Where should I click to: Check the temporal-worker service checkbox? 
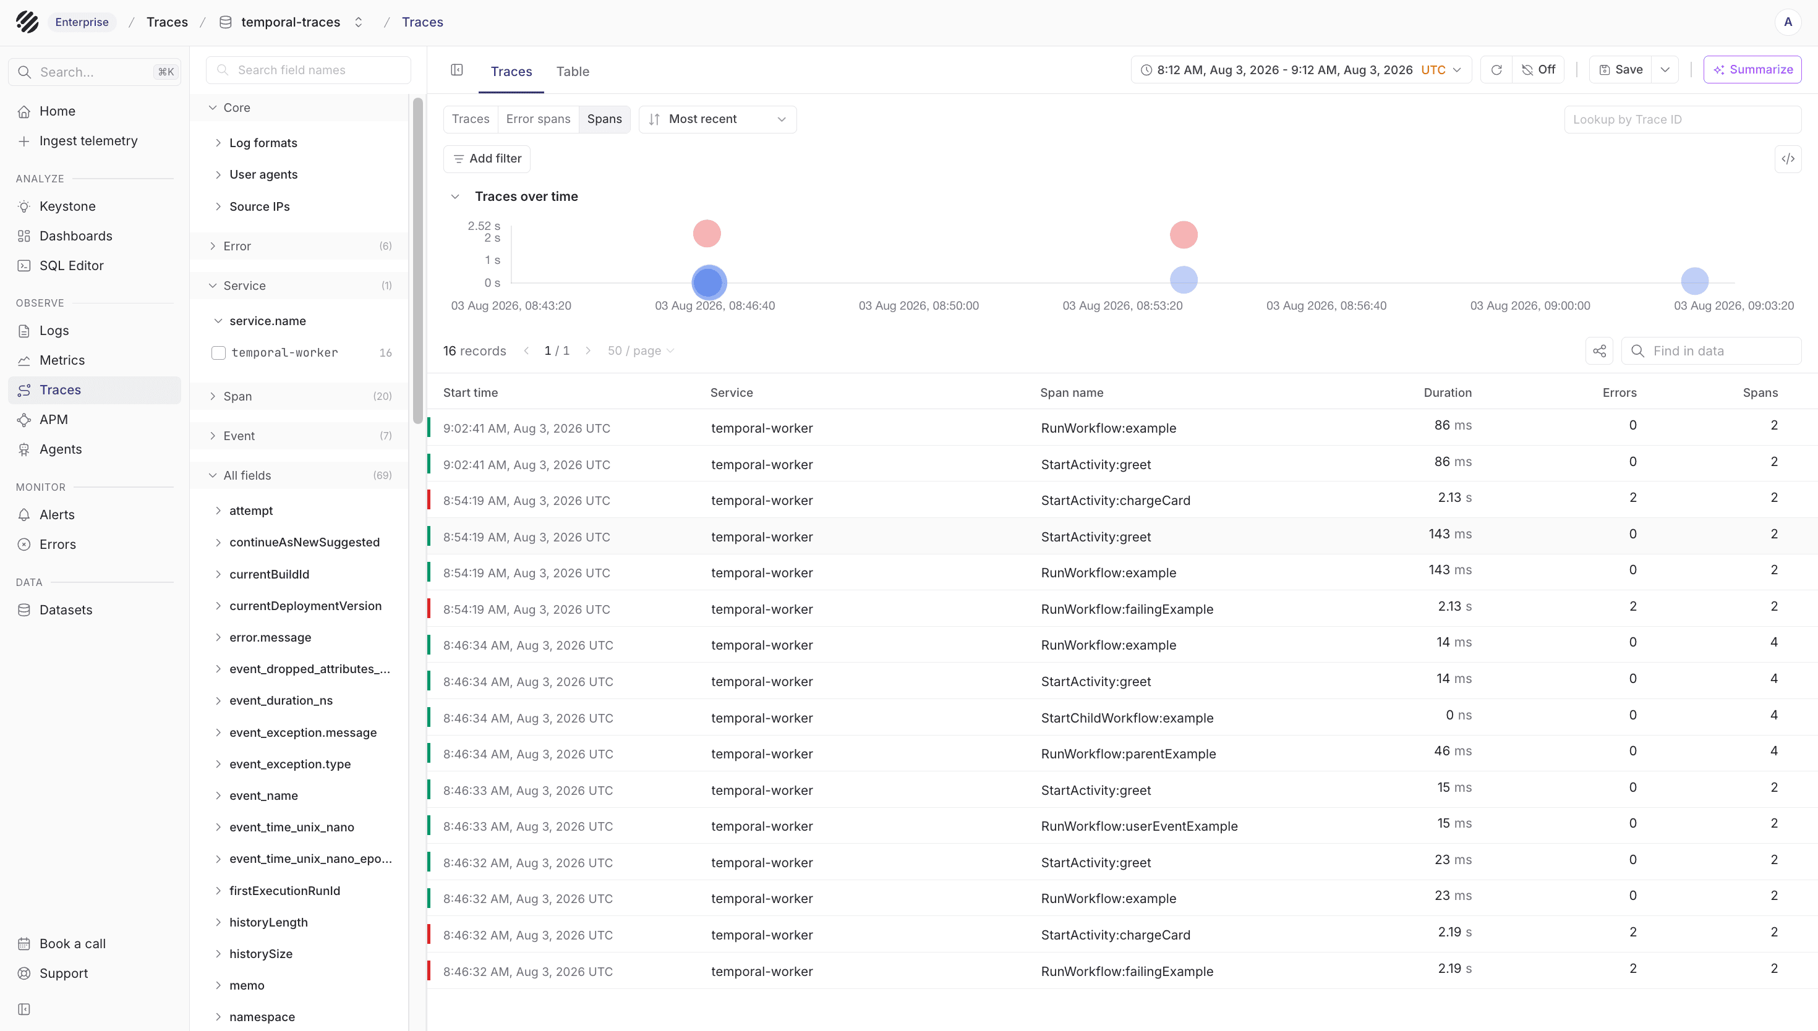(219, 353)
